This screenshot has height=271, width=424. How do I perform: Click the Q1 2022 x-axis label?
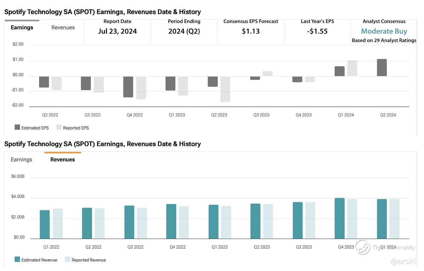(51, 247)
